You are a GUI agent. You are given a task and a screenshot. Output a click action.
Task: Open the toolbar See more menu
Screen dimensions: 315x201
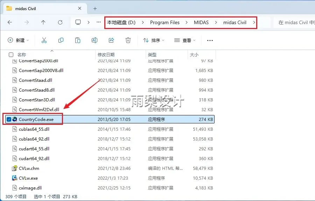tap(210, 41)
